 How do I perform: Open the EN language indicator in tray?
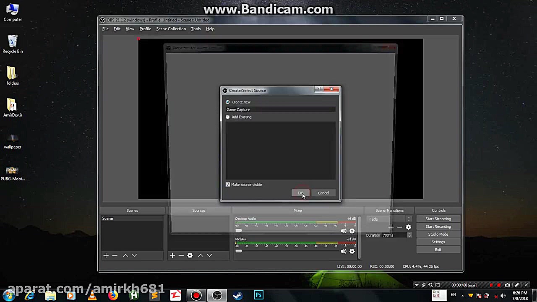tap(453, 295)
